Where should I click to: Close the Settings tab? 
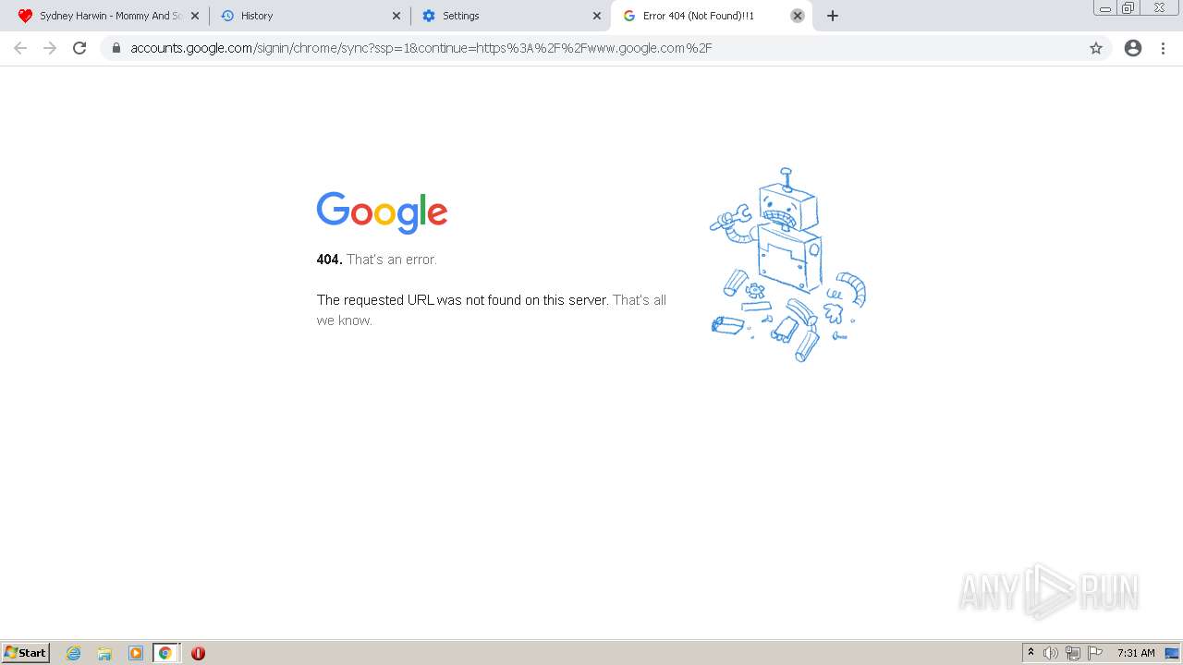[x=597, y=16]
